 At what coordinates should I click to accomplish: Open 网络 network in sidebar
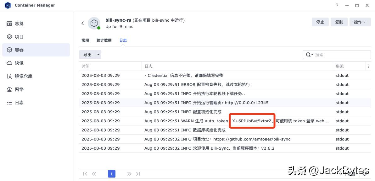[36, 89]
